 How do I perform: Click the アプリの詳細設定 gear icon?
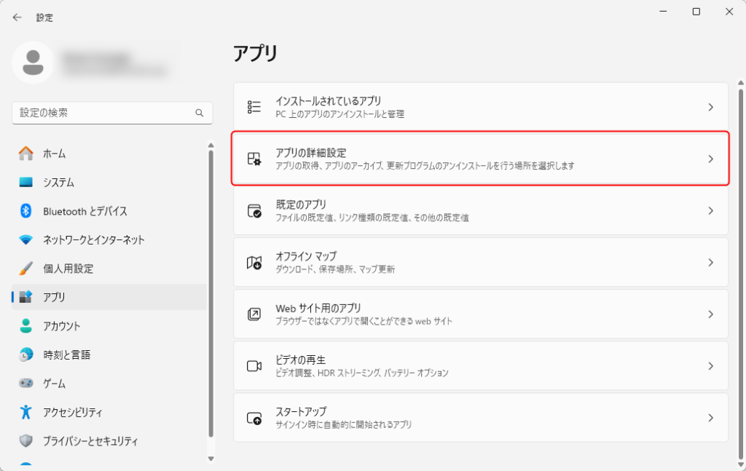[x=254, y=159]
